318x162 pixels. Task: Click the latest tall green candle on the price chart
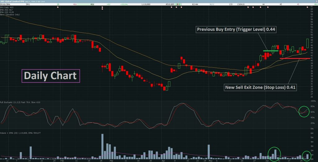click(307, 43)
